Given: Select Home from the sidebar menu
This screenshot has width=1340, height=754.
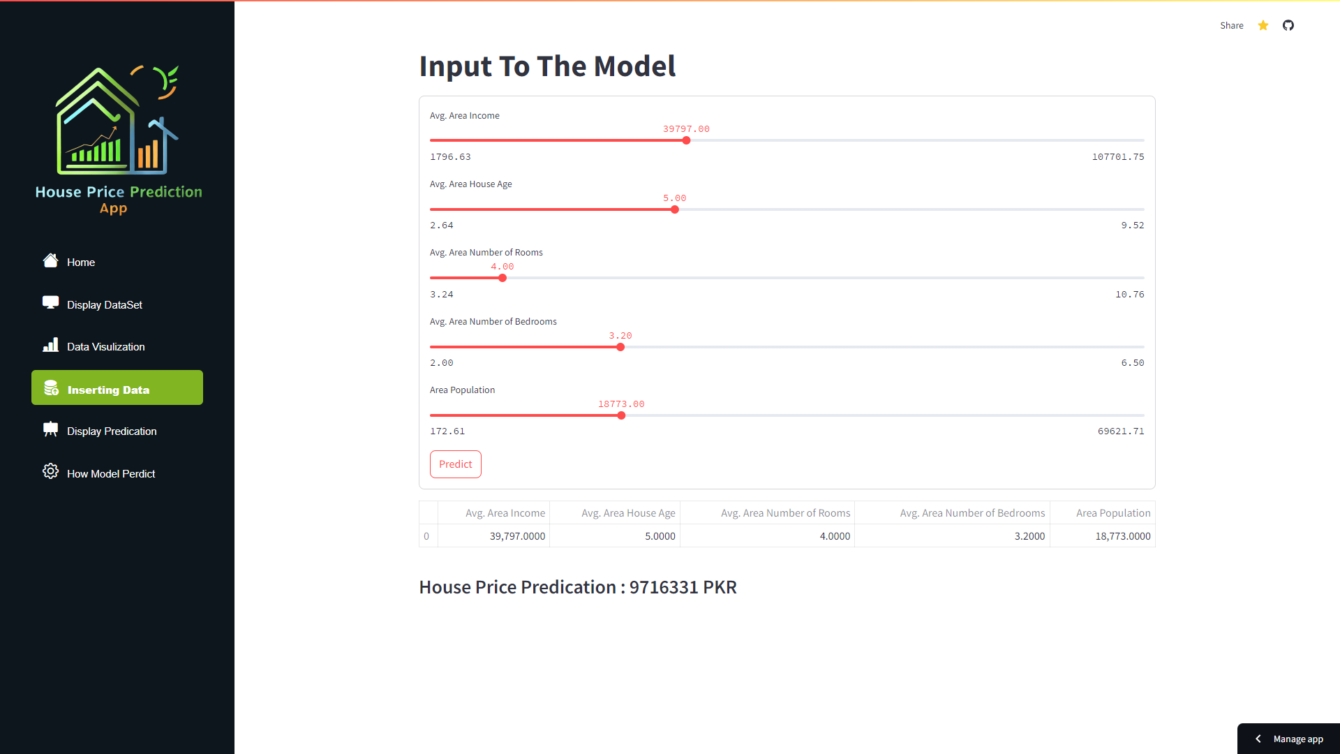Looking at the screenshot, I should [80, 262].
